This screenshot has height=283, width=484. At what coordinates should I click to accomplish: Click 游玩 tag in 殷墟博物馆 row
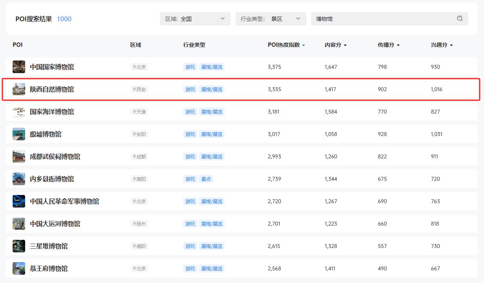click(x=190, y=134)
